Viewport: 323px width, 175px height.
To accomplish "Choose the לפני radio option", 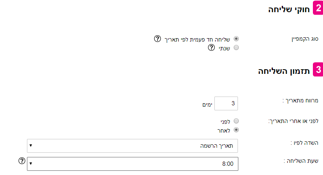I will (236, 121).
